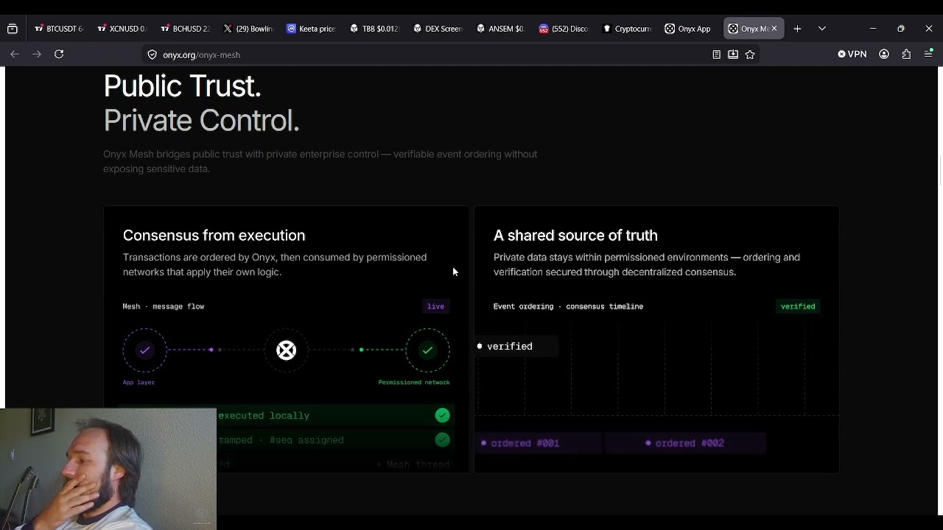Open the extensions puzzle icon
The width and height of the screenshot is (943, 530).
click(906, 54)
